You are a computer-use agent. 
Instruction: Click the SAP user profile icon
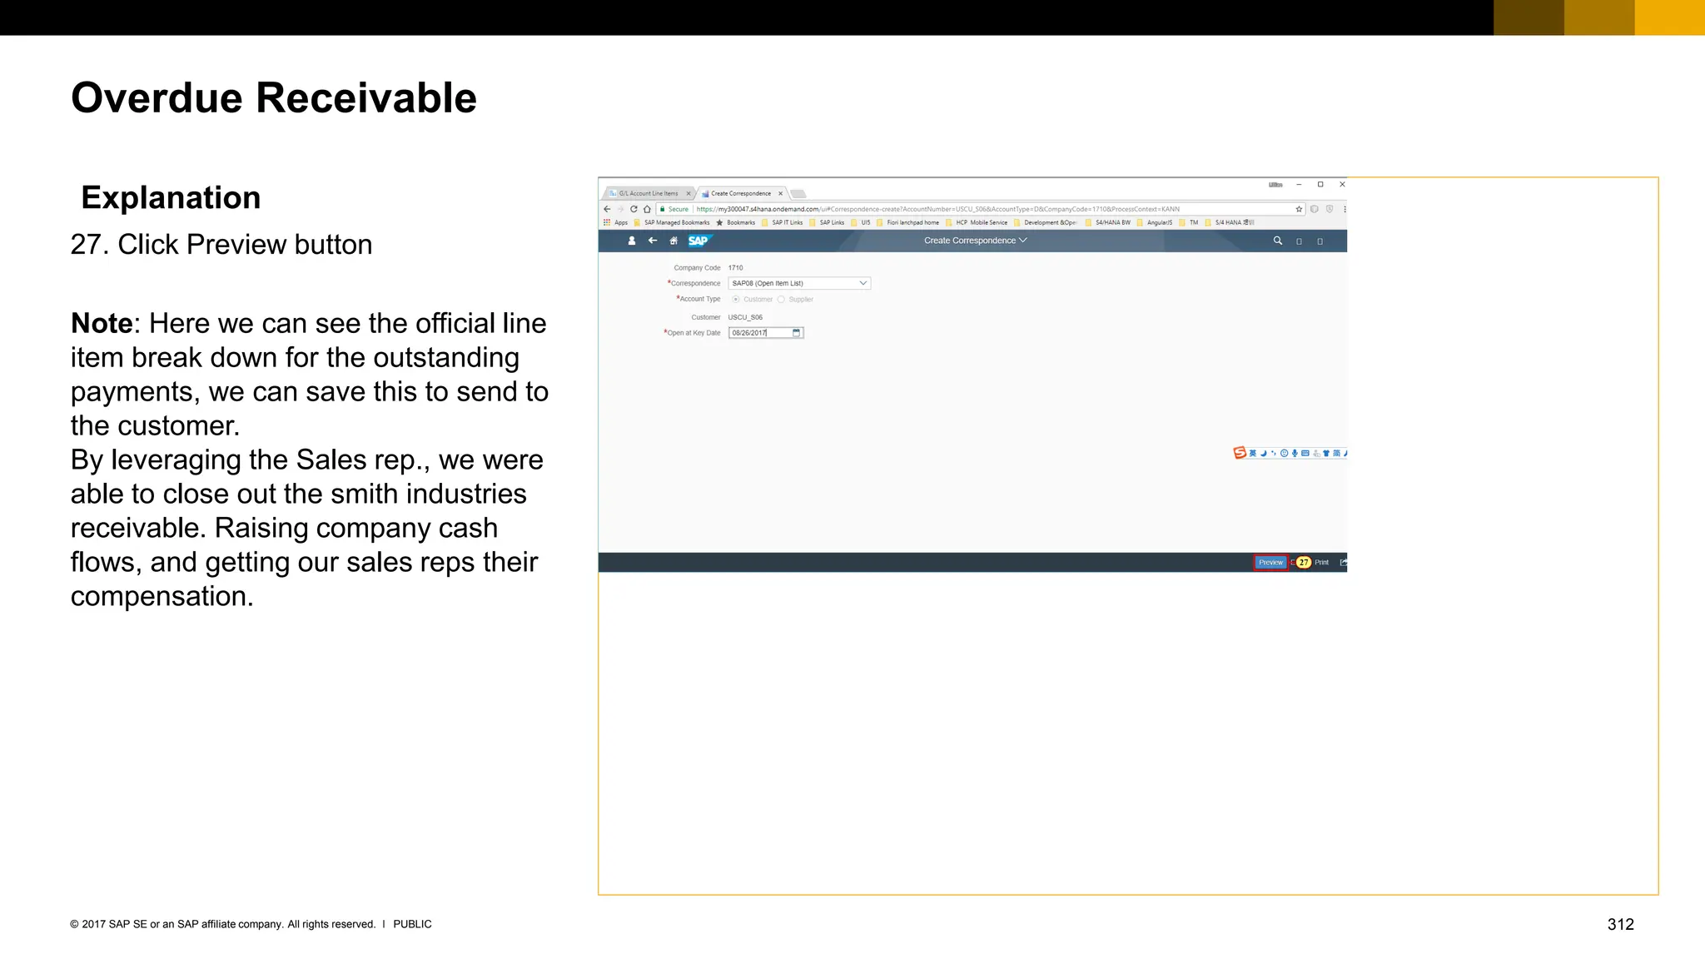tap(631, 241)
